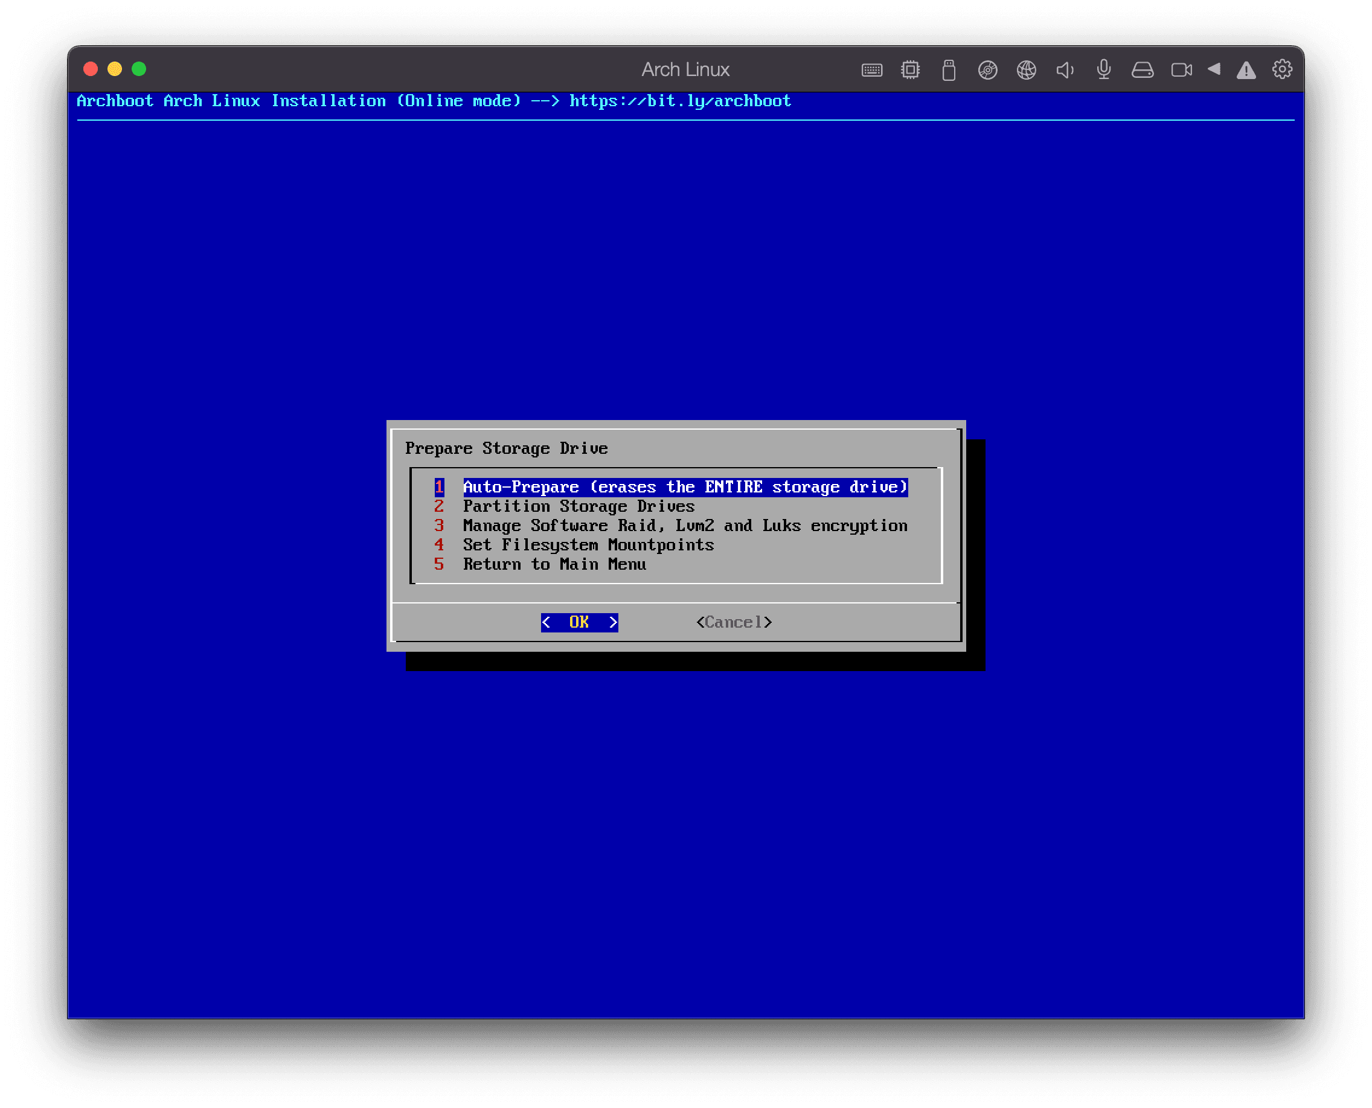1372x1108 pixels.
Task: Open the USB device icon
Action: 949,69
